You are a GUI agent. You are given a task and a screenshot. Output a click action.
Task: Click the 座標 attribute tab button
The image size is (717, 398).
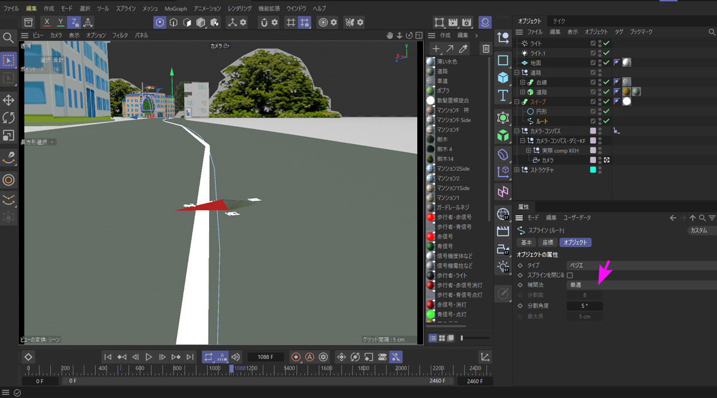[547, 243]
